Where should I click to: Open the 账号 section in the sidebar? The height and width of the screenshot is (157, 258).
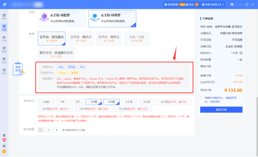click(x=4, y=17)
